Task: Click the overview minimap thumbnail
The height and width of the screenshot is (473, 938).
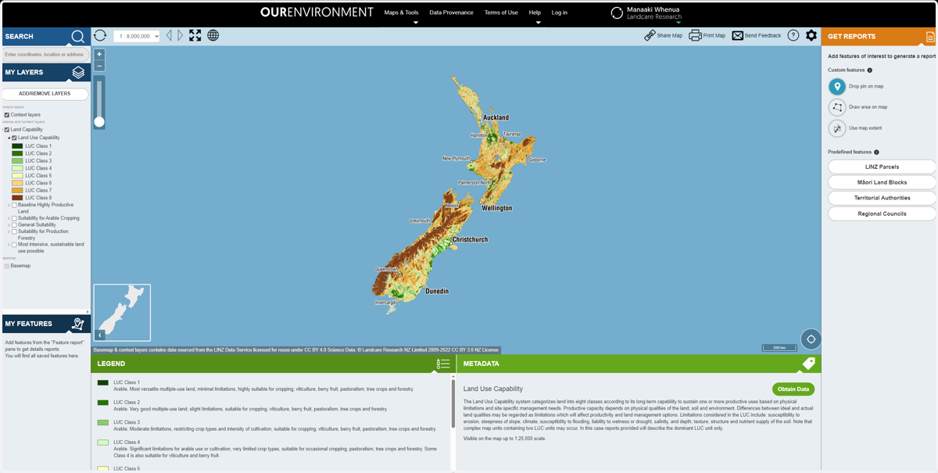Action: [x=122, y=314]
